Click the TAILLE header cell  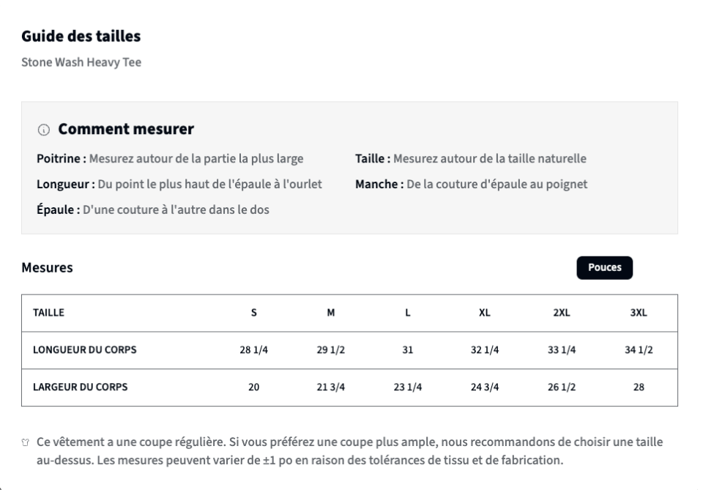(x=48, y=313)
